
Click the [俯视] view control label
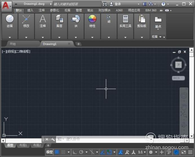point(11,51)
